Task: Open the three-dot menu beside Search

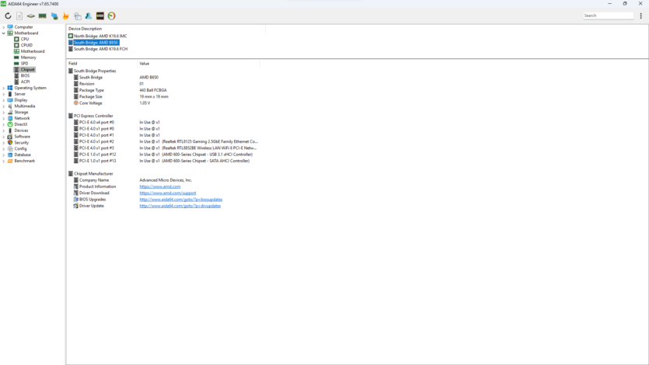Action: pos(640,16)
